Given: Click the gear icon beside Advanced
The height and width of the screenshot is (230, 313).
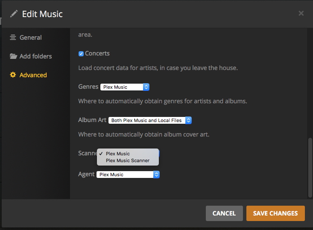Looking at the screenshot, I should coord(13,75).
